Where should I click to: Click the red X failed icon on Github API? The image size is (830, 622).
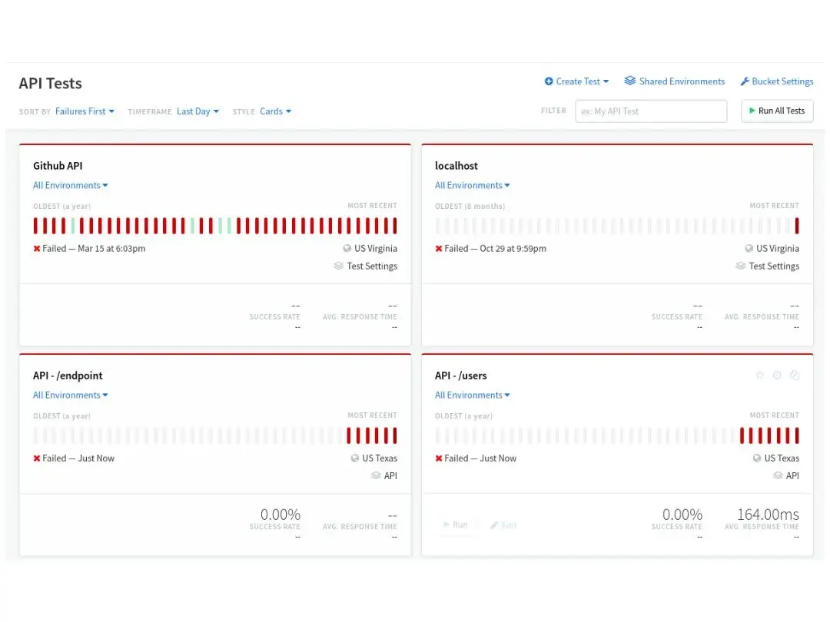(x=37, y=249)
